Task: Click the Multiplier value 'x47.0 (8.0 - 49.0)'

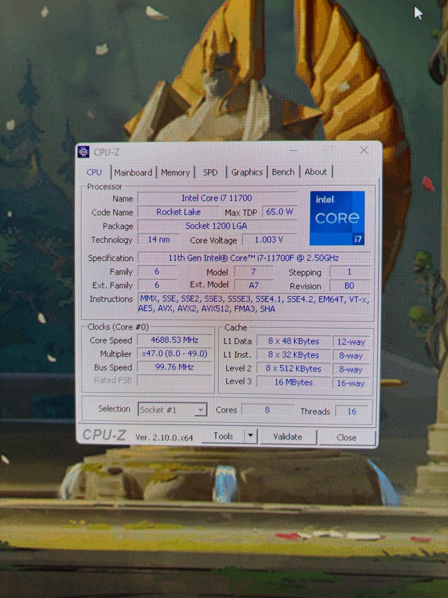Action: pyautogui.click(x=175, y=354)
